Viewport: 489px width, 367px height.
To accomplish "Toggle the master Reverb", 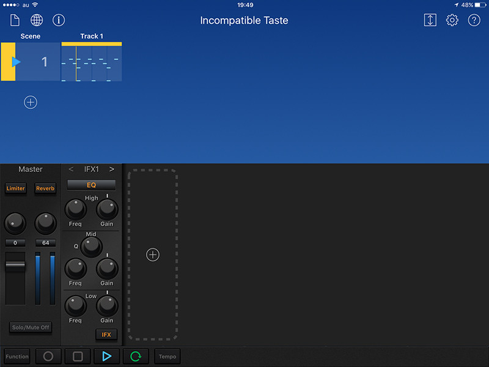I will (x=45, y=188).
